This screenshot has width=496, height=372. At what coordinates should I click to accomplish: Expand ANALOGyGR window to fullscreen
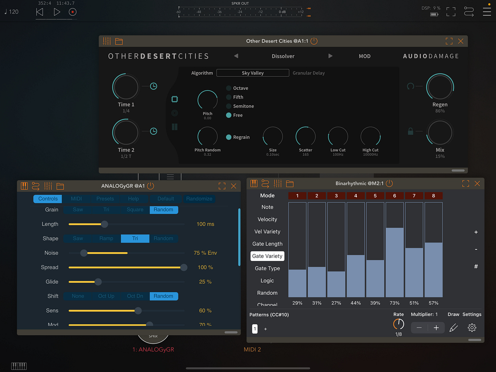222,186
